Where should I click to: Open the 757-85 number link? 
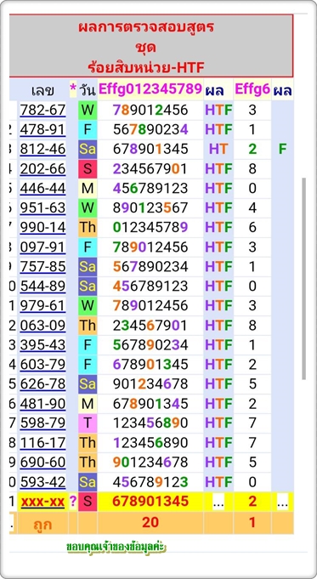(x=42, y=267)
